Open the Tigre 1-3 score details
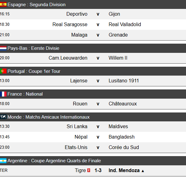 coord(98,170)
